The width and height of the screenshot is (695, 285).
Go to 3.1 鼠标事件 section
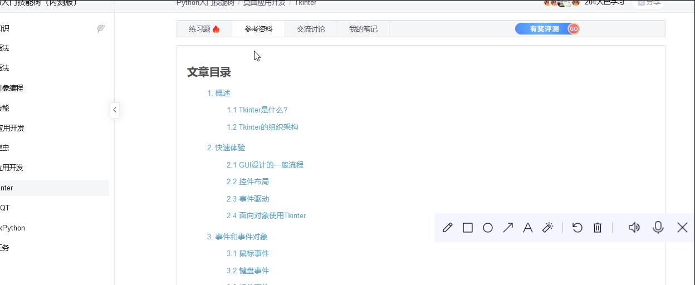point(247,253)
